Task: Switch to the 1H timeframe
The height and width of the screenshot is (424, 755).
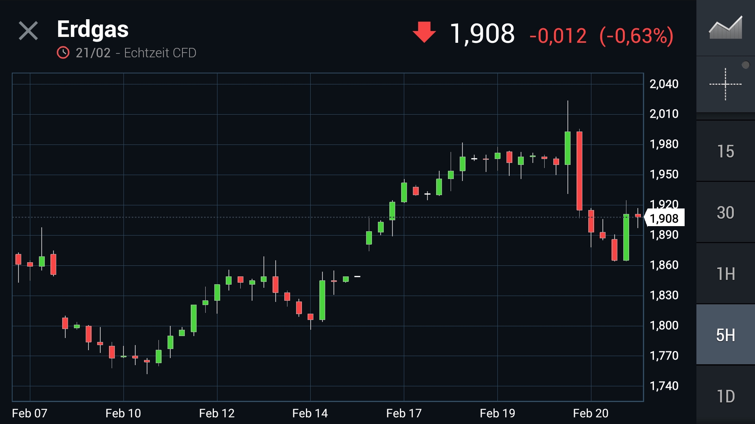Action: click(x=725, y=274)
